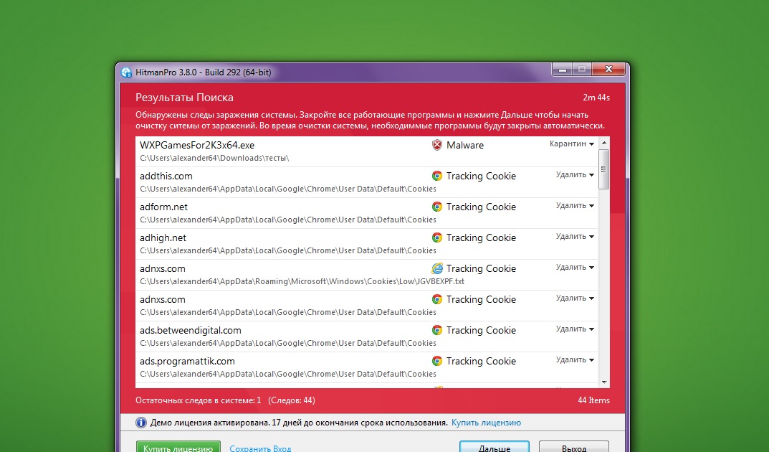Click the Internet Explorer icon in the adnxs.com JGVBEXPF.txt row
This screenshot has height=452, width=769.
[x=437, y=268]
